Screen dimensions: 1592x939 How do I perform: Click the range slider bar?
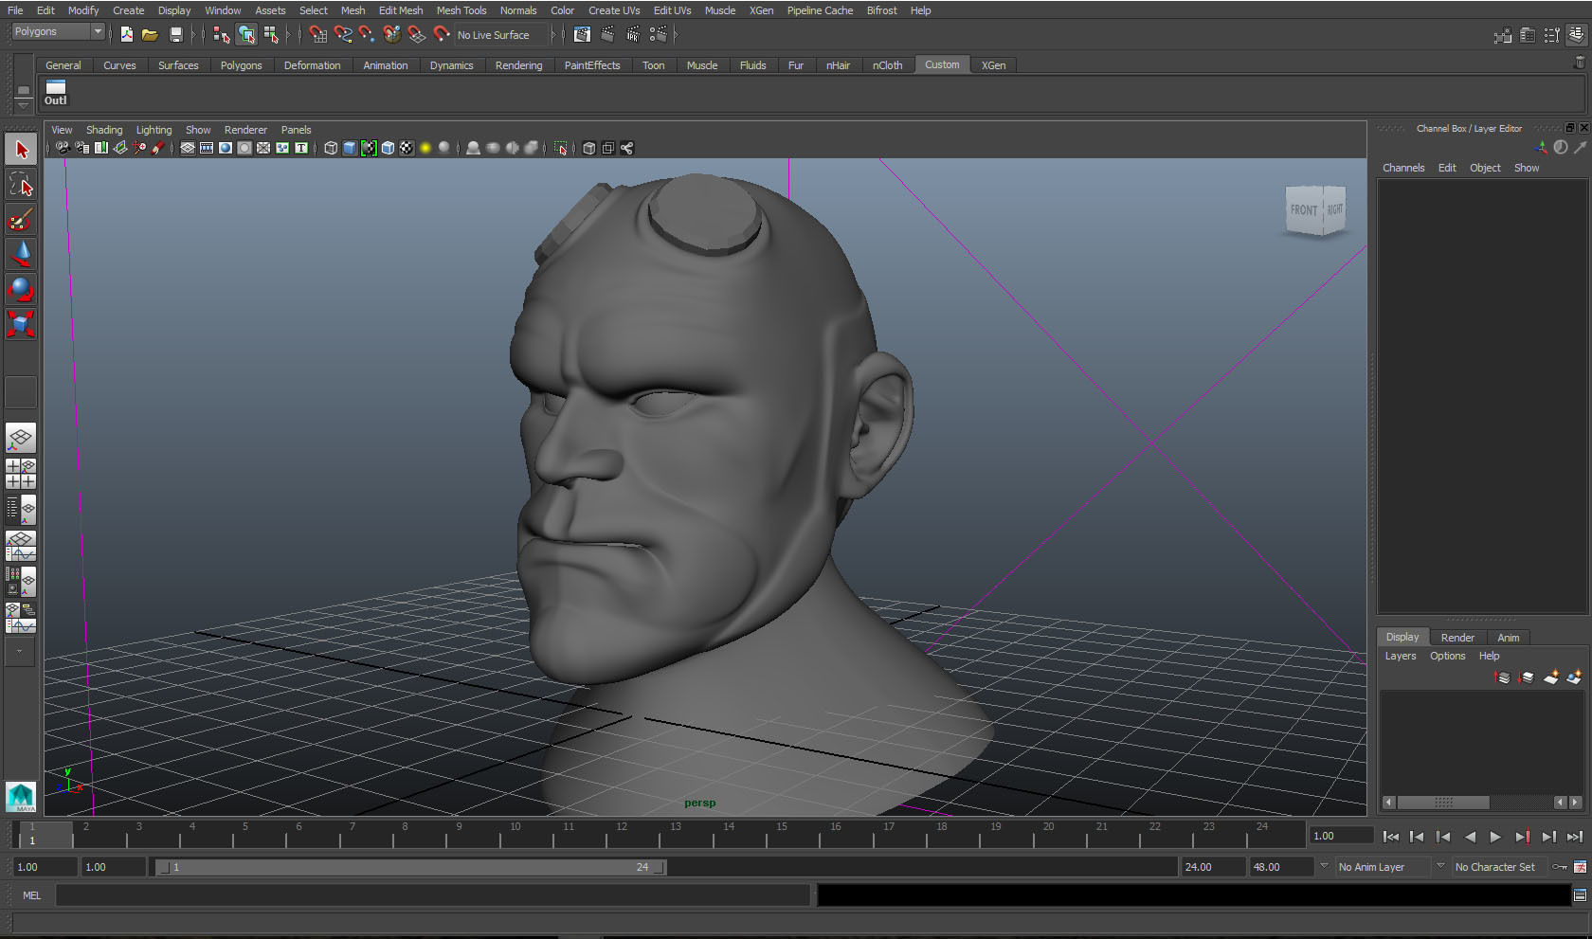(410, 867)
